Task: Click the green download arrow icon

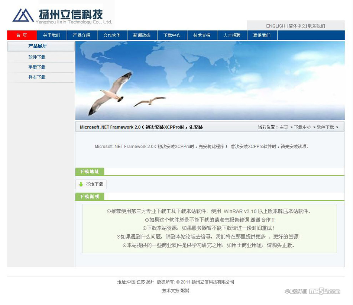Action: click(x=81, y=184)
